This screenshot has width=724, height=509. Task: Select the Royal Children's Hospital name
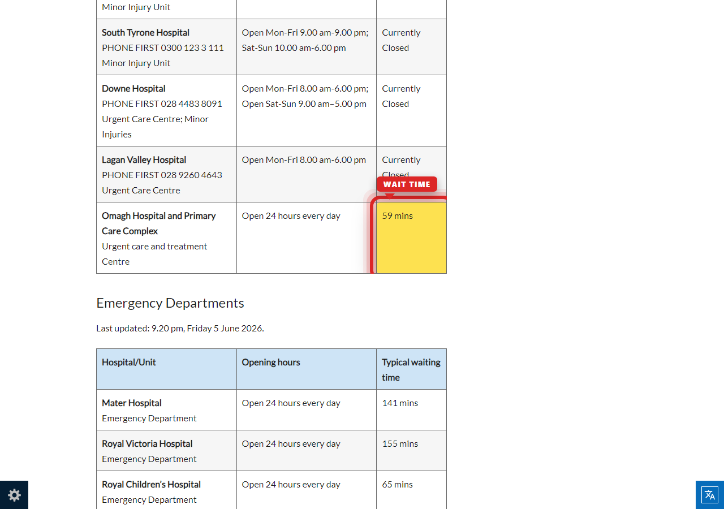[x=151, y=485]
